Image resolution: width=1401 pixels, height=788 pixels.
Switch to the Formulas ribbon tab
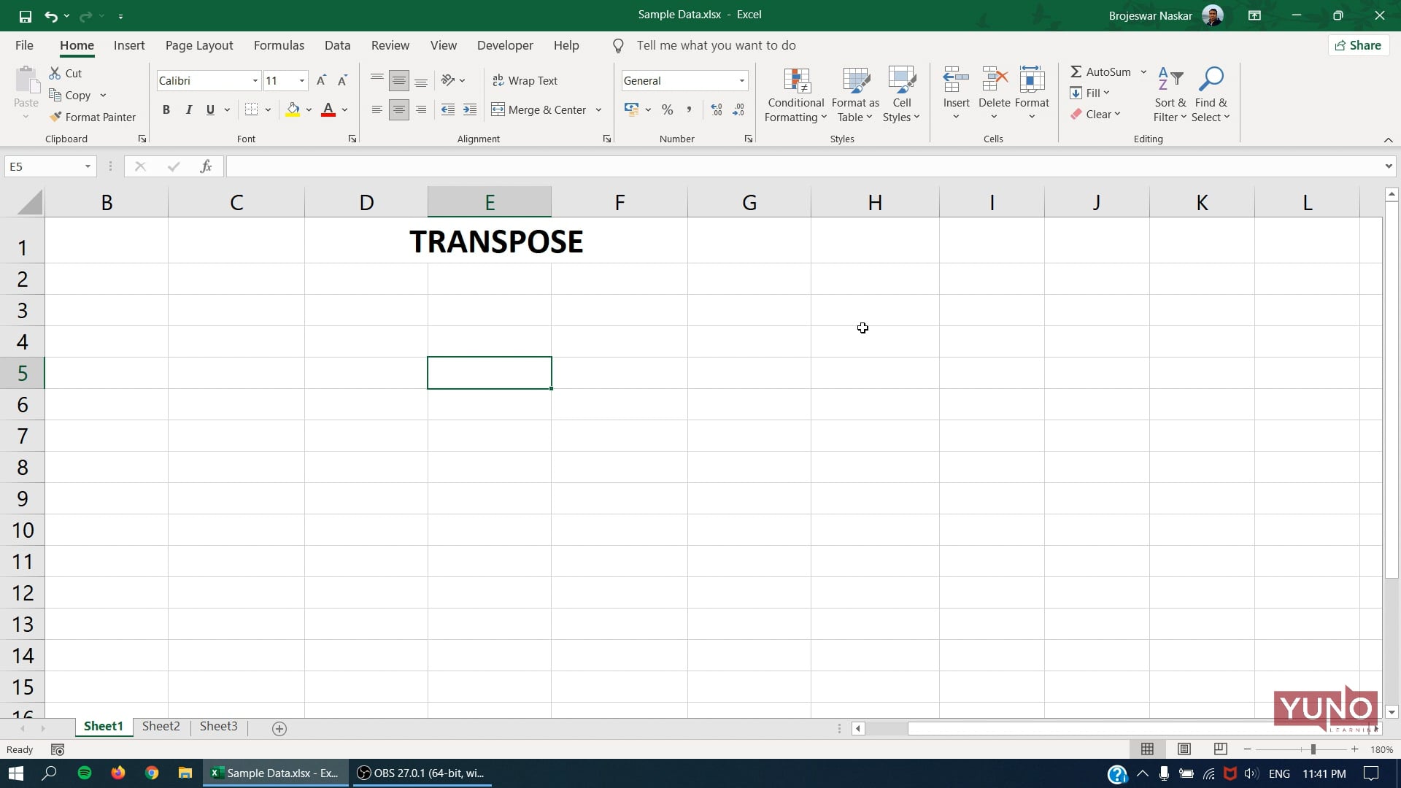[279, 45]
